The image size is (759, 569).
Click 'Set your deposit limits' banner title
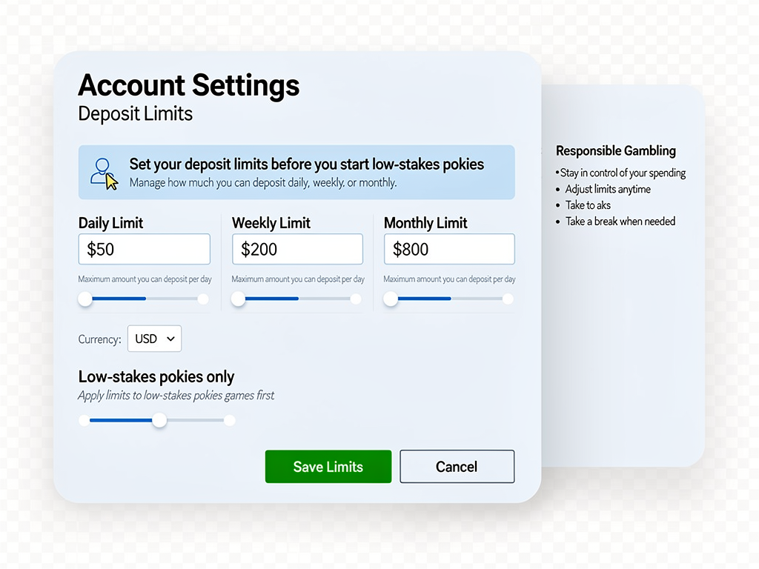tap(306, 164)
